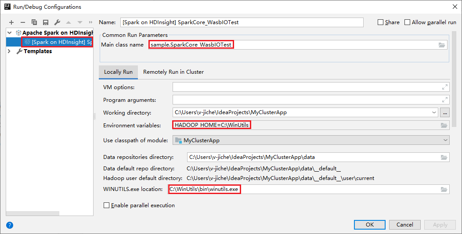Click the OK button
This screenshot has height=234, width=462.
coord(370,224)
